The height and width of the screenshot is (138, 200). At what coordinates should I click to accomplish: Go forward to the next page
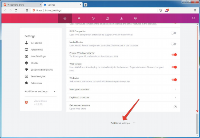click(11, 10)
